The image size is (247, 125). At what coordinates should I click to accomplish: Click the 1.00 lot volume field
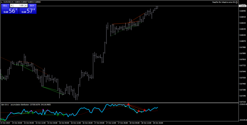19,6
